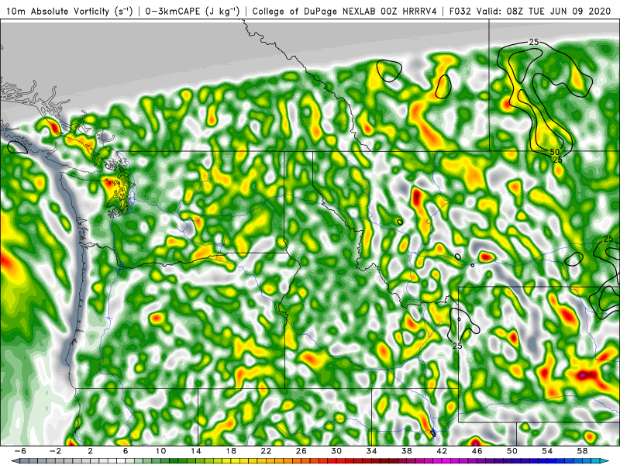Click the "30" color scale label

336,451
